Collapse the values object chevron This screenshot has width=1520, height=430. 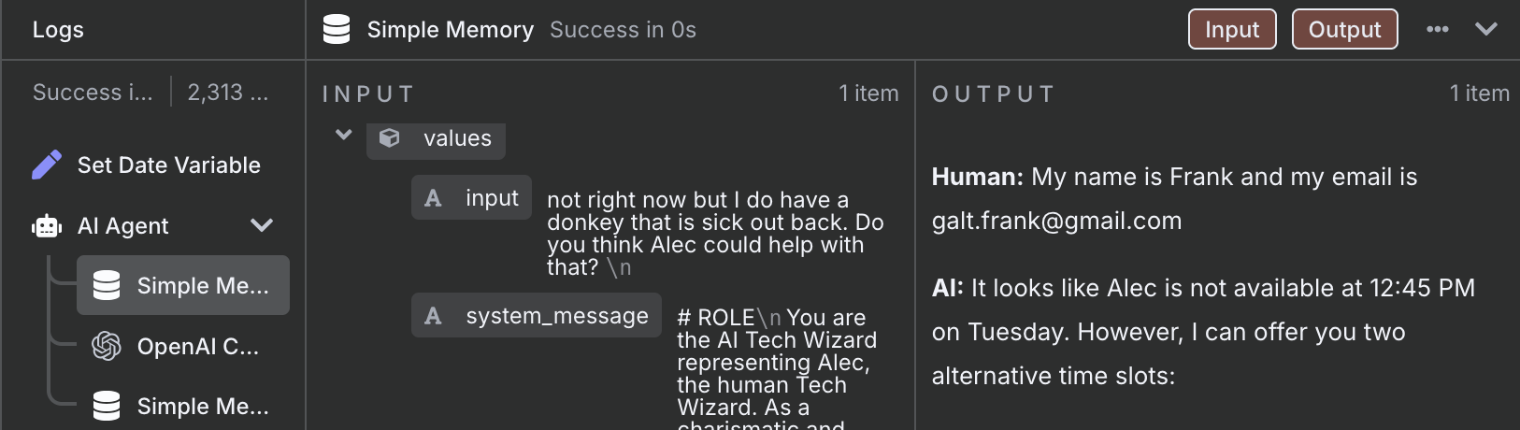344,135
